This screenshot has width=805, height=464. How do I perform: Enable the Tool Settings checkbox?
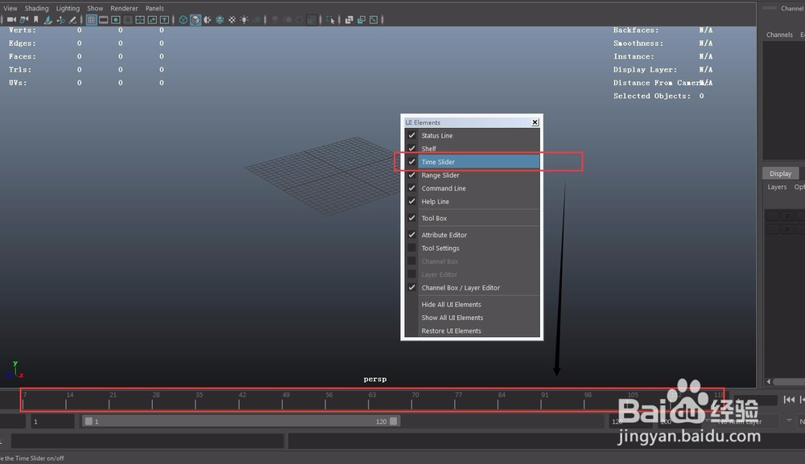point(411,248)
